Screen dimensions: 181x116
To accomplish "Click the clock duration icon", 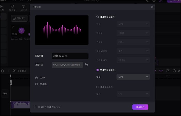I will pyautogui.click(x=36, y=78).
